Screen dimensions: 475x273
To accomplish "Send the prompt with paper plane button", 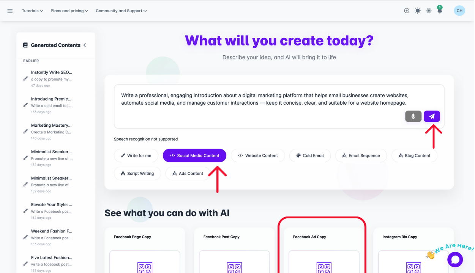I will (432, 116).
